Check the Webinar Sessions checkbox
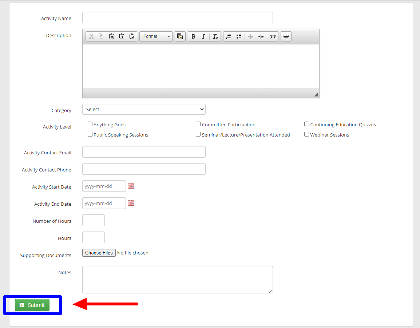 [307, 134]
